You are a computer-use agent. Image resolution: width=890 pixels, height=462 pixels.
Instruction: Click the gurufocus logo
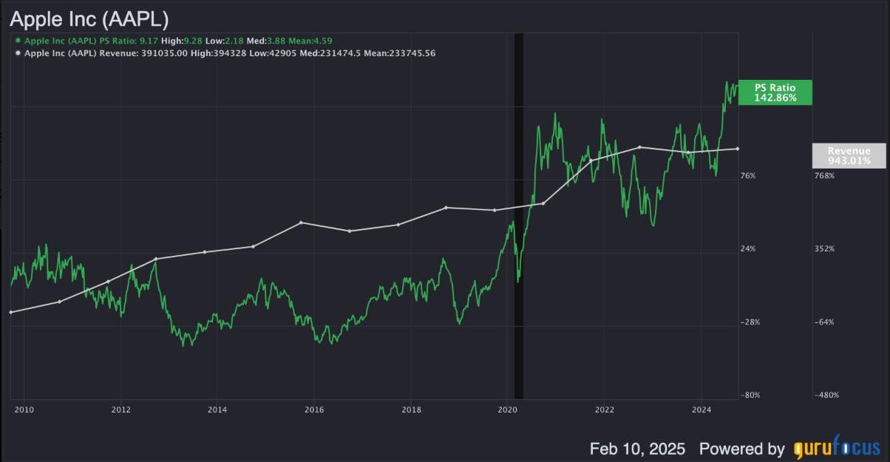click(x=837, y=448)
